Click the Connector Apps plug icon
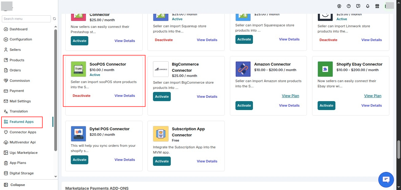401x190 pixels. pos(6,132)
